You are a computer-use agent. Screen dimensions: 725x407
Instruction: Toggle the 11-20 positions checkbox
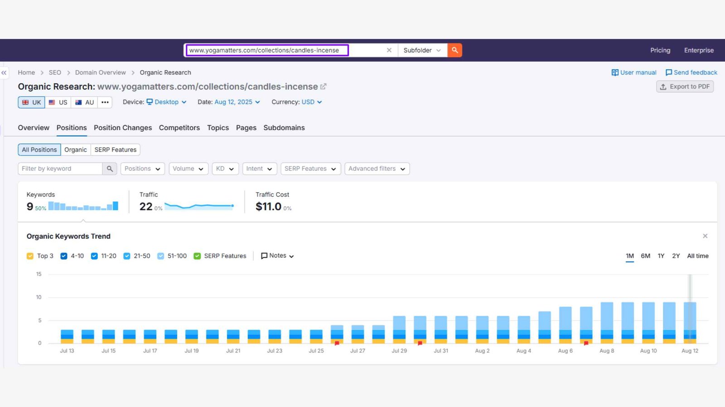pos(94,256)
